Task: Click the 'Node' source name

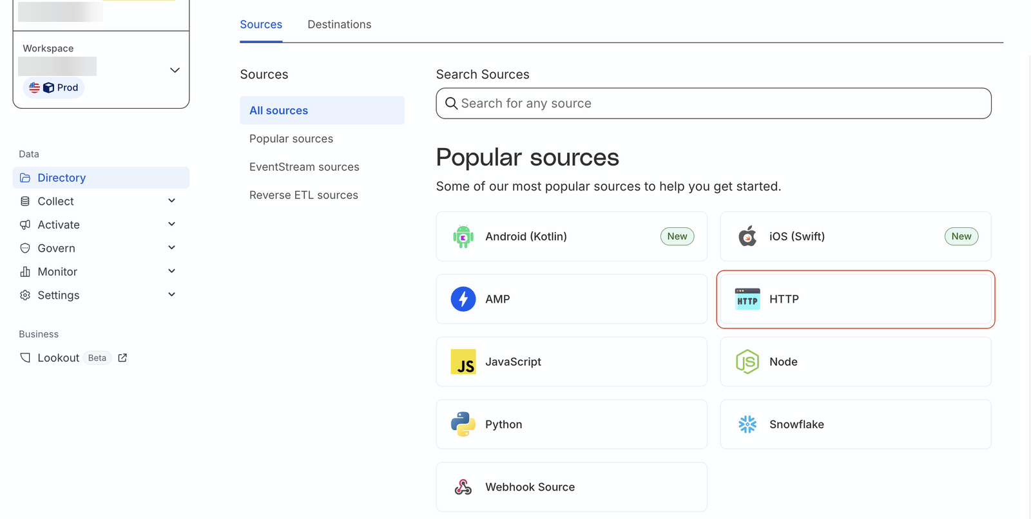Action: (x=784, y=362)
